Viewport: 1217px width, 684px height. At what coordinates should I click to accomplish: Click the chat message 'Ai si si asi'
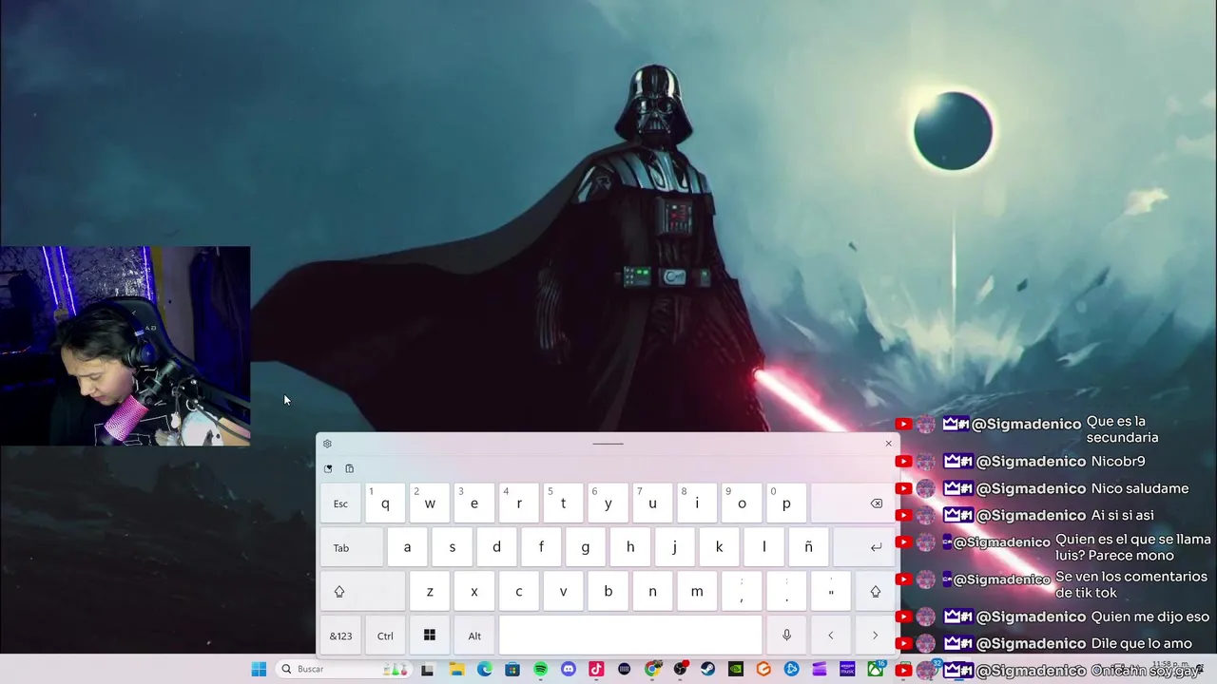tap(1122, 515)
